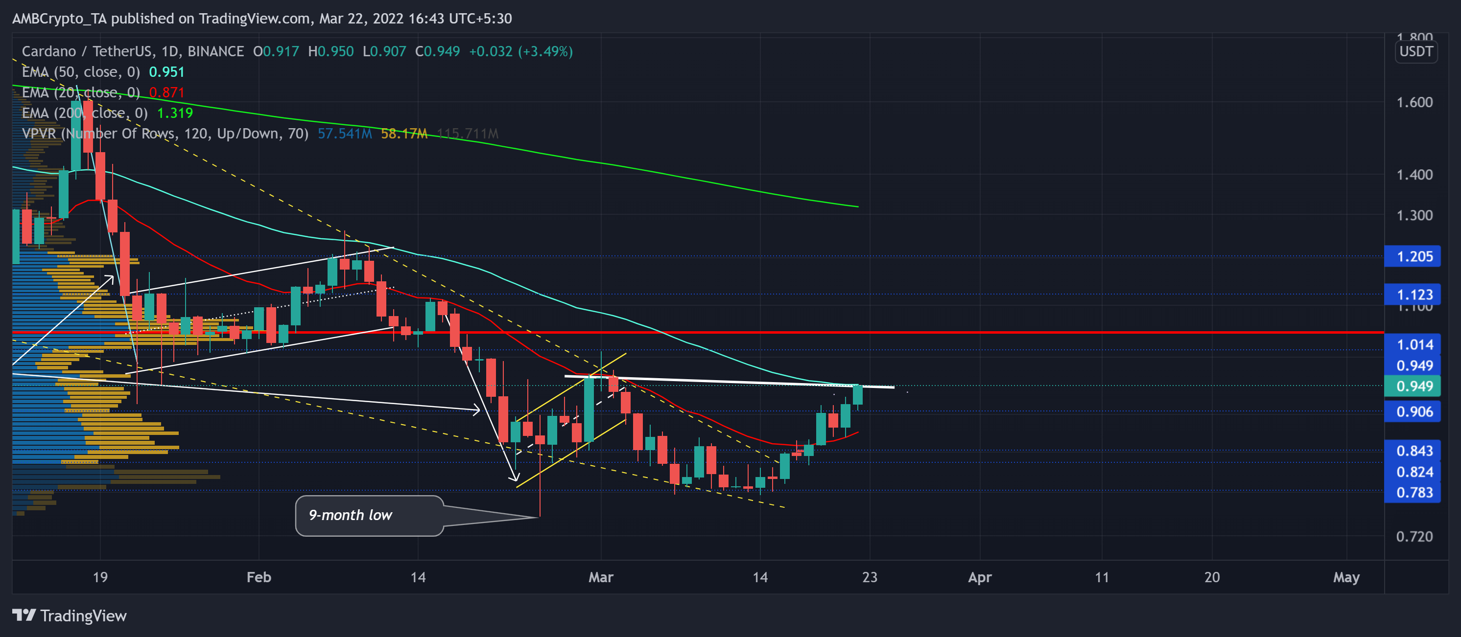Click the 19 date label on time axis
This screenshot has width=1461, height=637.
click(100, 577)
